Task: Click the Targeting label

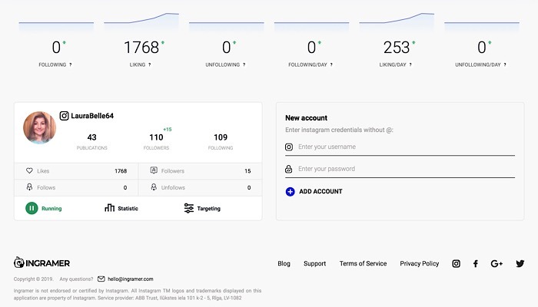Action: [x=208, y=208]
